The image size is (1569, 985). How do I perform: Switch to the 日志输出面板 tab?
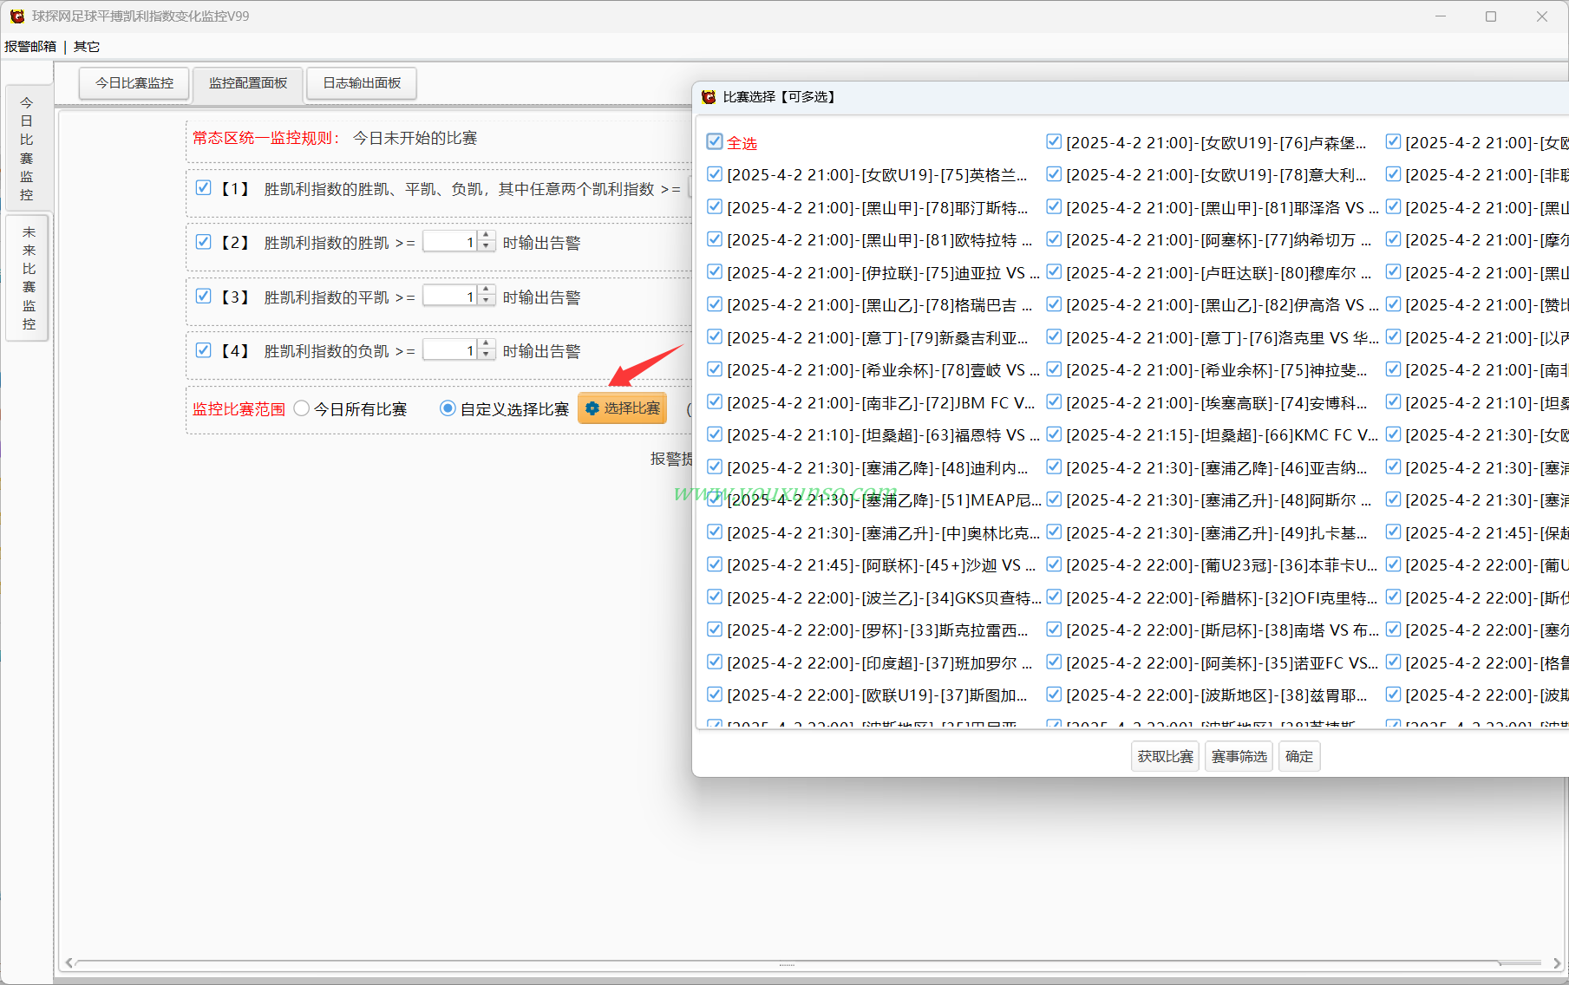point(362,83)
